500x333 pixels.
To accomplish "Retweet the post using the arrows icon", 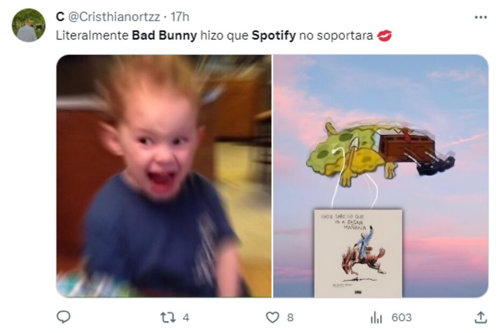I will click(x=168, y=317).
